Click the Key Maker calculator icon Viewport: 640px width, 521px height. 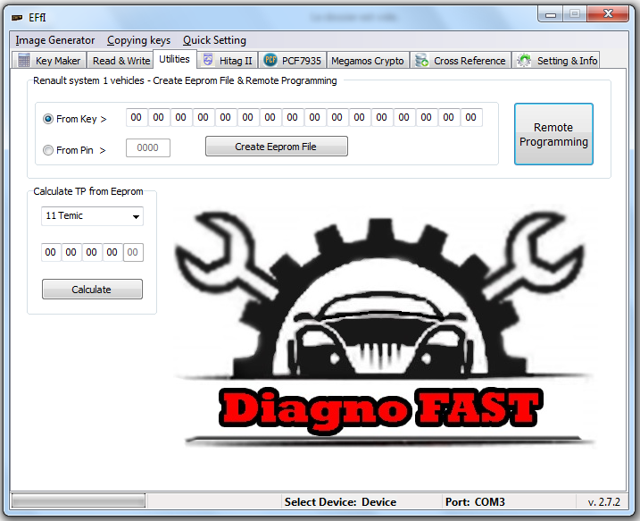point(24,61)
